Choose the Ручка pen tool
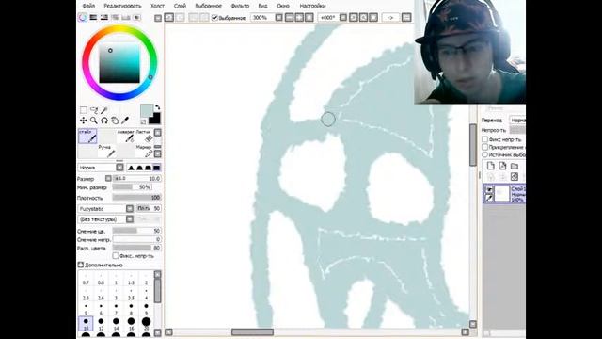The width and height of the screenshot is (602, 339). [x=106, y=151]
